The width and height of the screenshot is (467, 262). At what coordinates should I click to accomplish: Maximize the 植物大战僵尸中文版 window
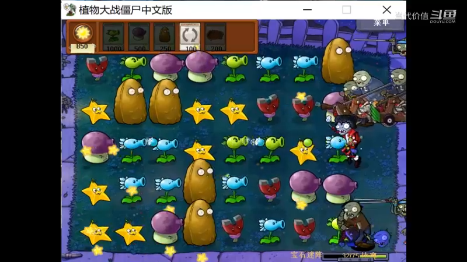click(346, 10)
